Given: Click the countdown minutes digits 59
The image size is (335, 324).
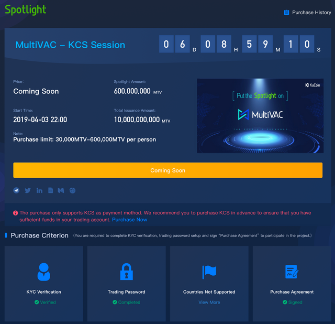Looking at the screenshot, I should point(257,44).
